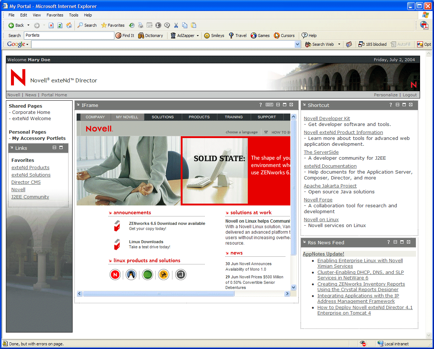Expand the AdZapper dropdown arrow
The image size is (434, 349).
(x=198, y=36)
